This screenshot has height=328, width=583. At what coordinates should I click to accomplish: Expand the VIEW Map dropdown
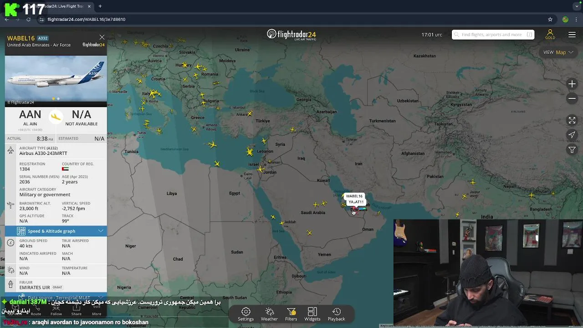558,52
